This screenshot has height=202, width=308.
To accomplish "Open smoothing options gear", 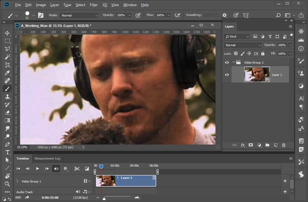I will [x=225, y=15].
